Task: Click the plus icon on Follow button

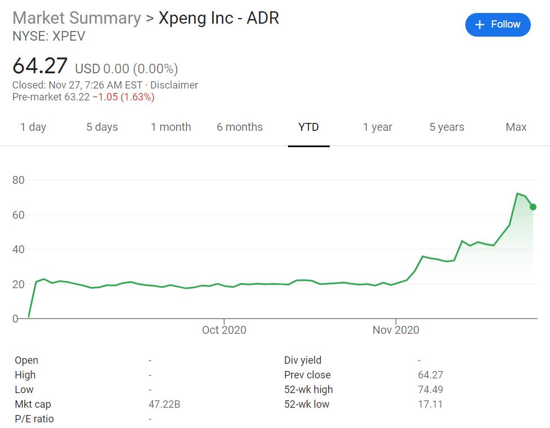Action: (479, 24)
